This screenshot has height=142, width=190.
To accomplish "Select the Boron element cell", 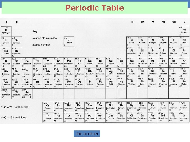I will pyautogui.click(x=132, y=42).
